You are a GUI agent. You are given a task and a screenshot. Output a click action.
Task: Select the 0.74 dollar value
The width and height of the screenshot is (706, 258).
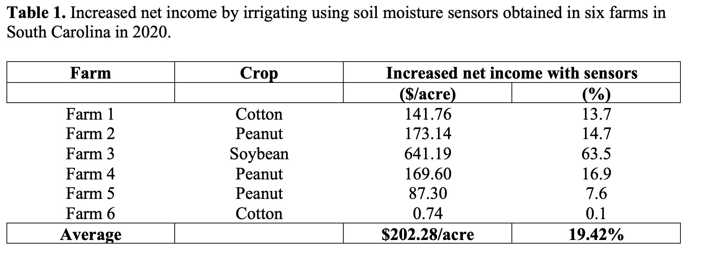click(x=428, y=213)
